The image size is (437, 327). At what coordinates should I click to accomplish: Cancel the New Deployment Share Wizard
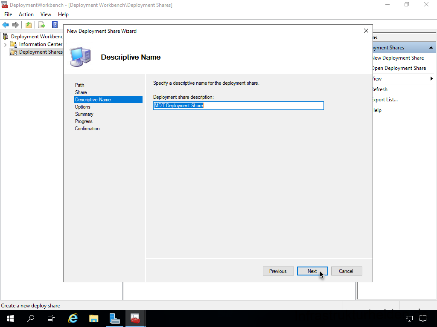(x=347, y=271)
